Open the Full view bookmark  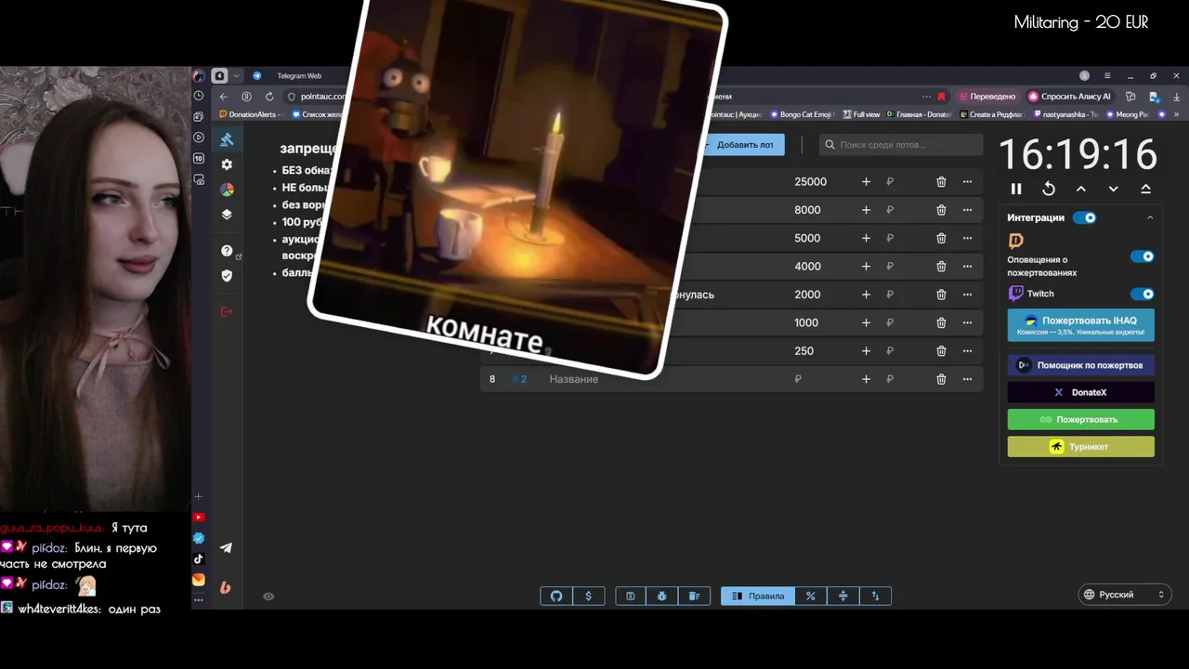tap(861, 114)
